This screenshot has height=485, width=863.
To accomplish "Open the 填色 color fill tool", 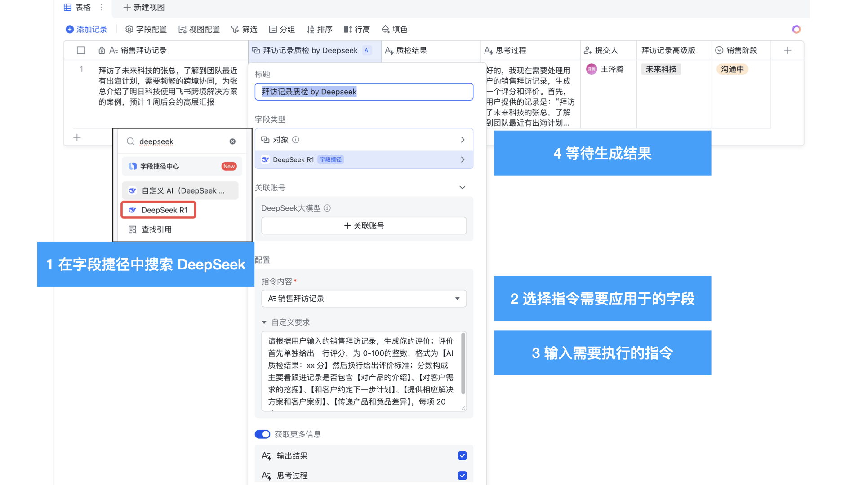I will click(x=395, y=29).
